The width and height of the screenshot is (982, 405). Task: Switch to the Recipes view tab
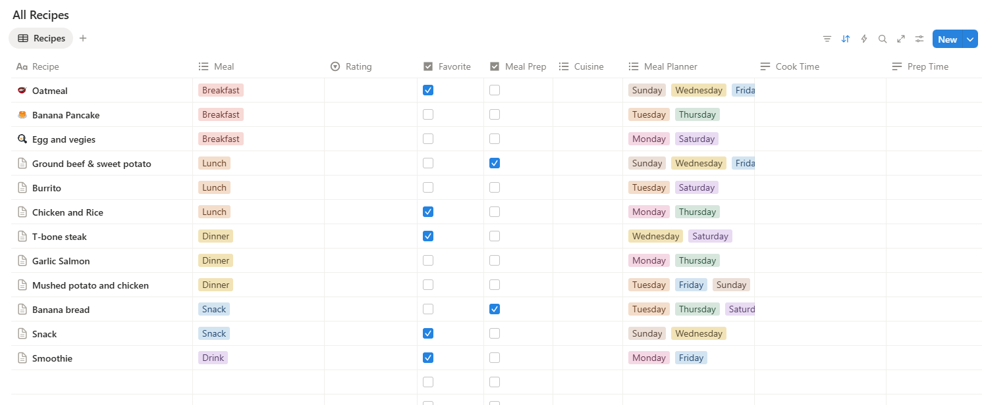41,38
